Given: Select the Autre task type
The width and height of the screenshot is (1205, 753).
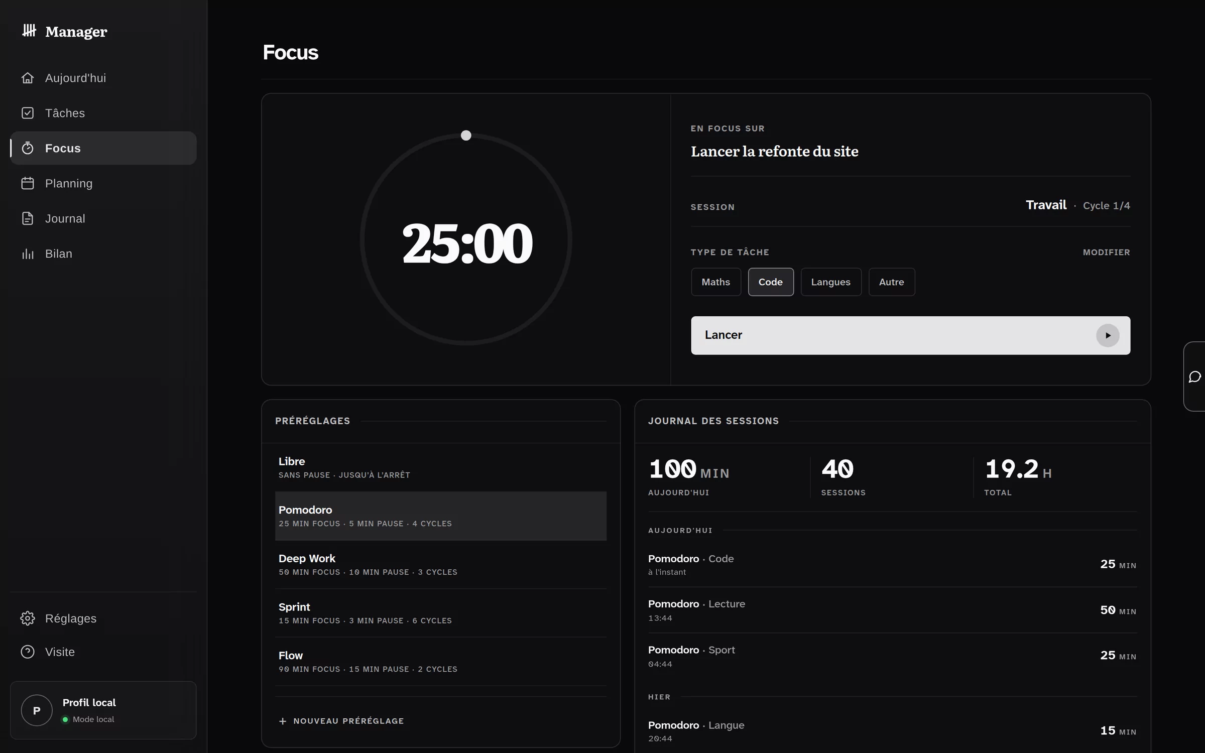Looking at the screenshot, I should coord(892,282).
